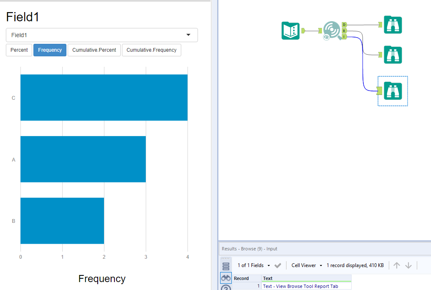Select the Input Data tool on the canvas

pyautogui.click(x=290, y=31)
